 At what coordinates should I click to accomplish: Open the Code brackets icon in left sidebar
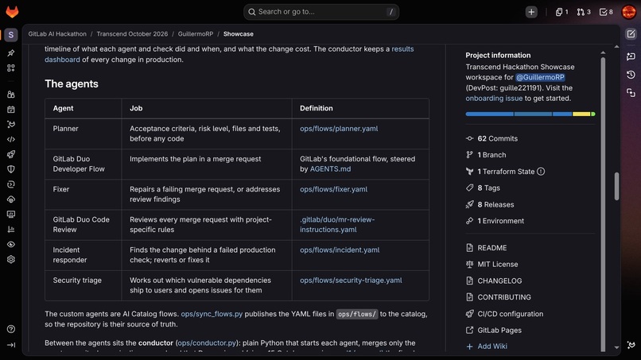[x=11, y=139]
